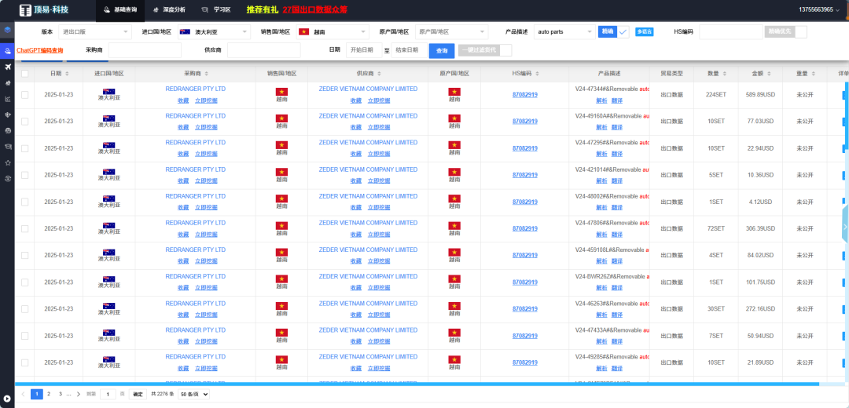This screenshot has width=849, height=408.
Task: Click the cube icon atop the left sidebar
Action: coord(8,30)
